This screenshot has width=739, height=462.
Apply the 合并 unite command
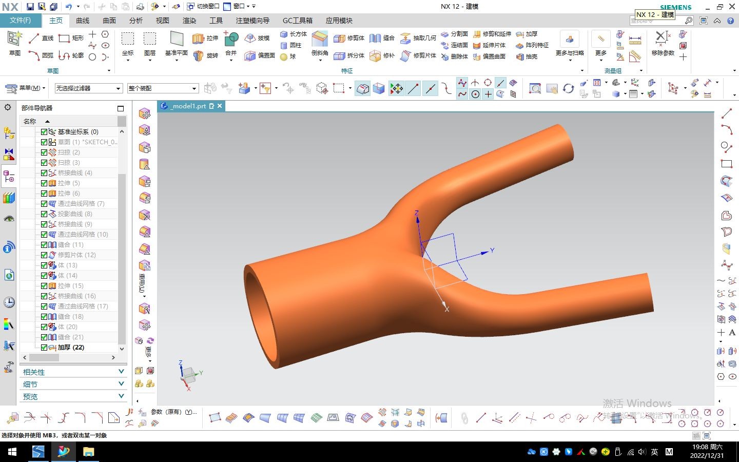231,44
